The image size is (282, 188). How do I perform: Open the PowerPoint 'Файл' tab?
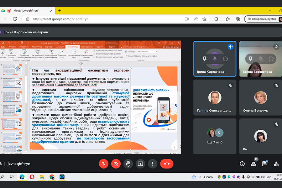point(3,47)
